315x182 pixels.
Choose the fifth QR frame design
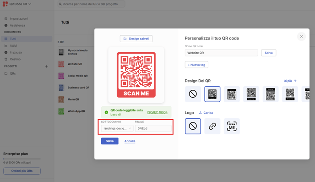point(271,94)
